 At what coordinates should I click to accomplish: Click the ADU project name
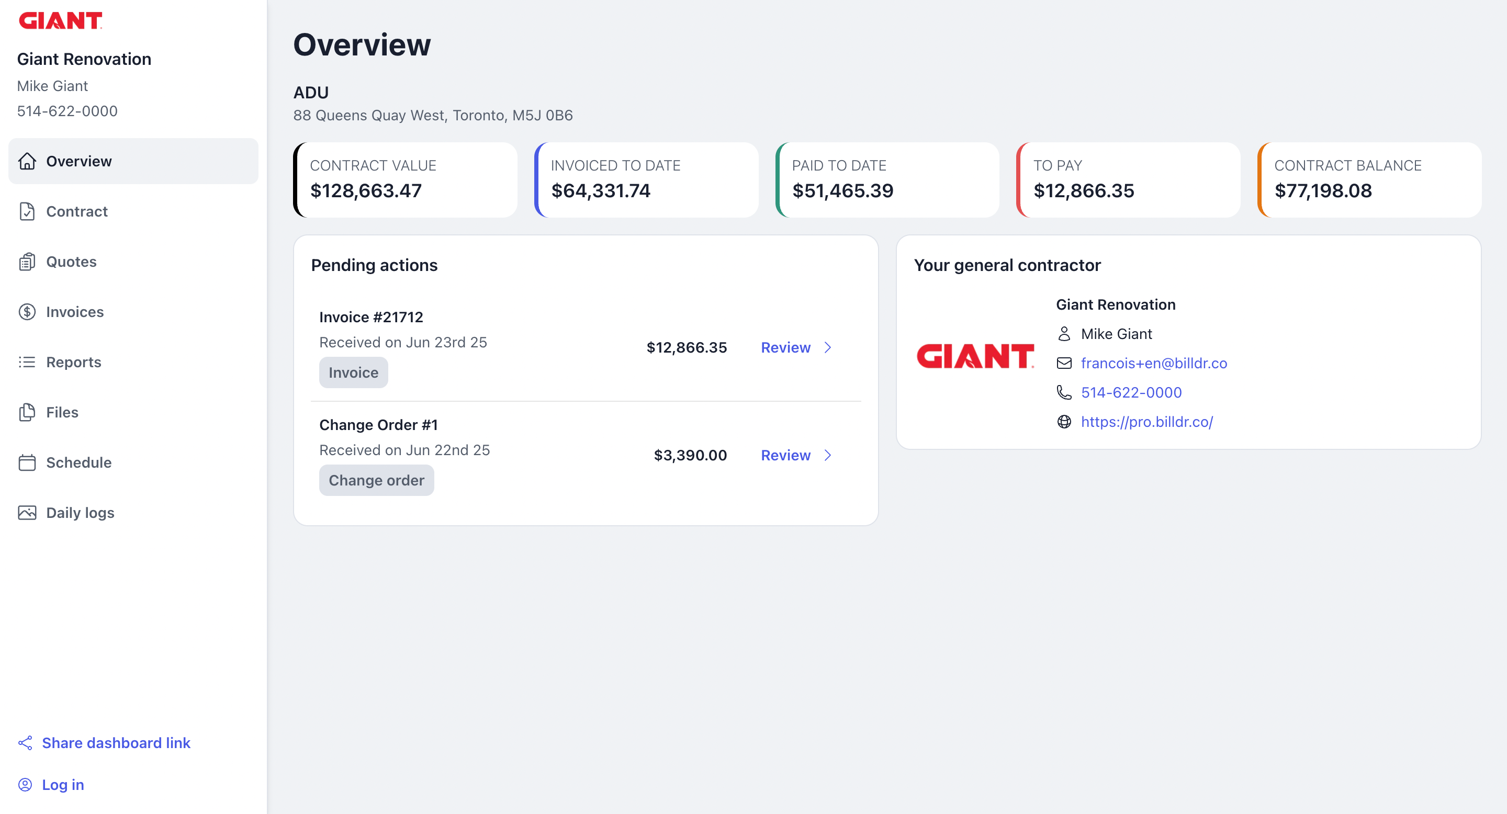pyautogui.click(x=311, y=93)
